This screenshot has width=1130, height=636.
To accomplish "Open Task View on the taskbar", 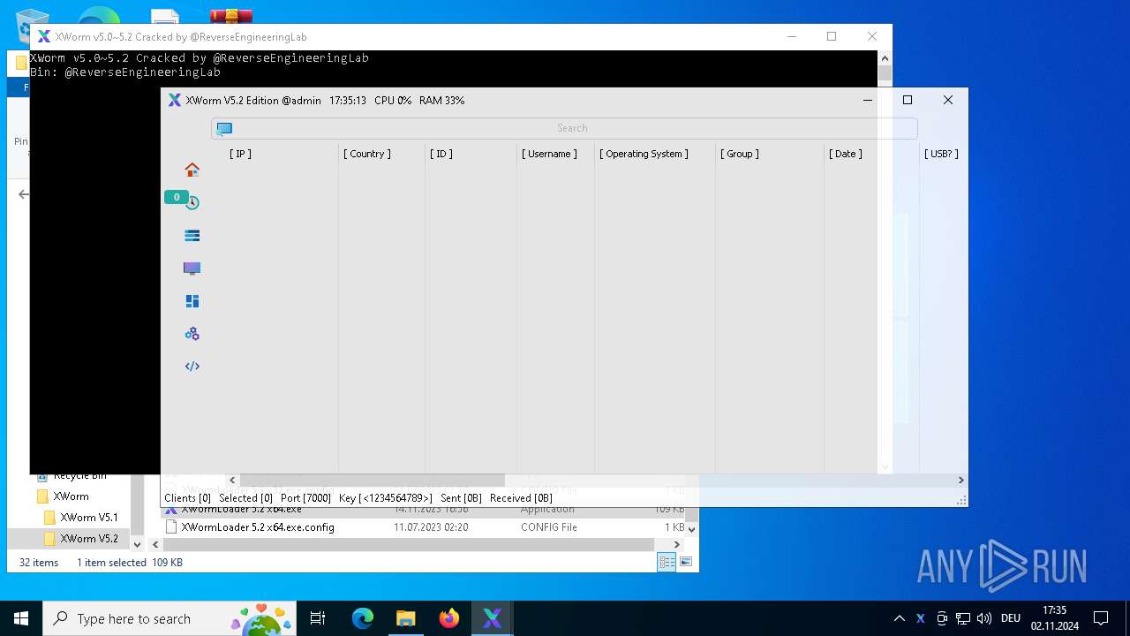I will pos(318,618).
